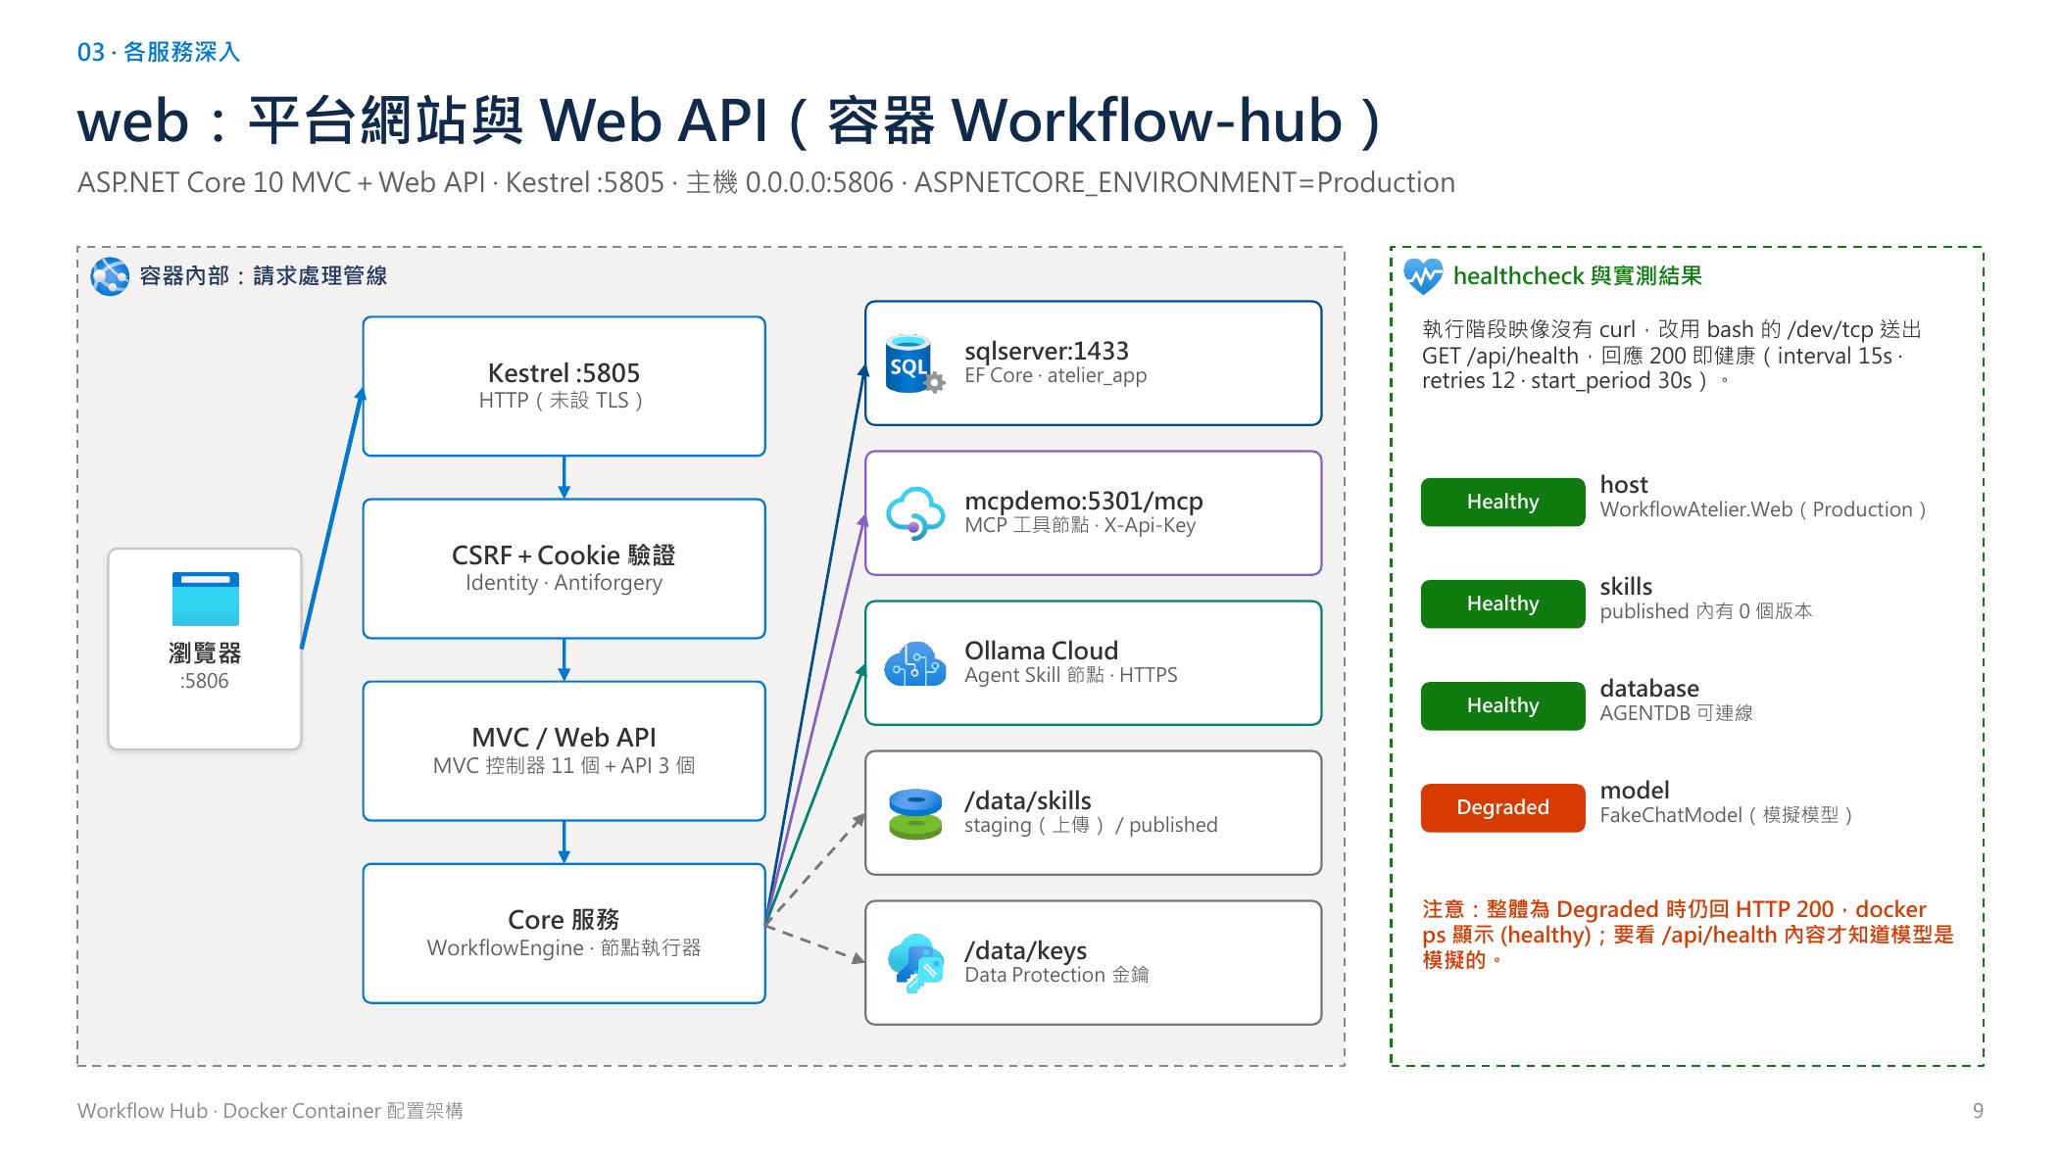Click the footer Workflow Hub · Docker Container text
Viewport: 2061px width, 1159px height.
tap(270, 1111)
